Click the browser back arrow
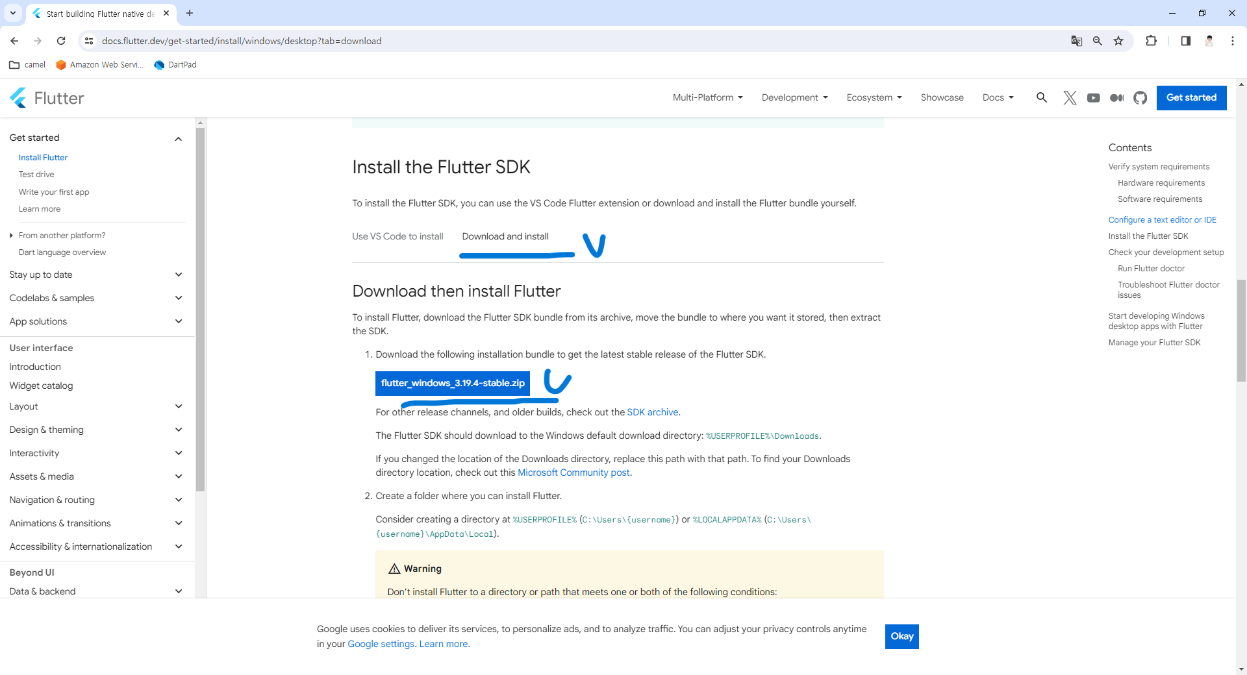 click(x=14, y=41)
